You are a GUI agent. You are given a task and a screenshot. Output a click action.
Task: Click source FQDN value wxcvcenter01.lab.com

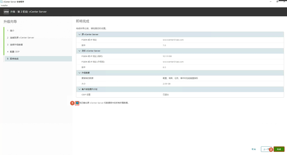[x=173, y=40]
